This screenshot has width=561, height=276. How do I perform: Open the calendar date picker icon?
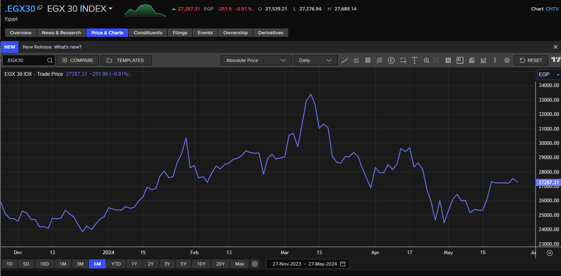point(343,264)
